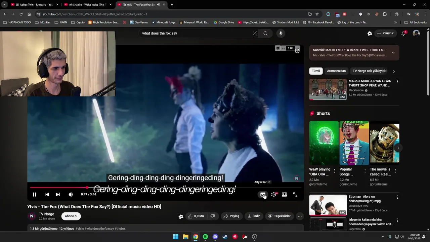The width and height of the screenshot is (430, 242).
Task: Open options for 'The movie is called' short
Action: [395, 171]
